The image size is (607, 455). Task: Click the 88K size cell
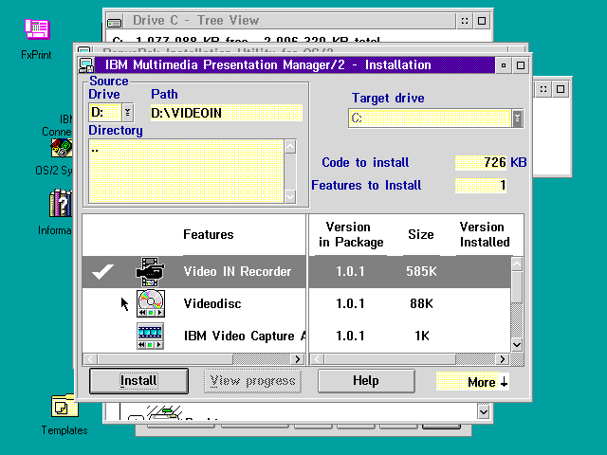click(421, 303)
